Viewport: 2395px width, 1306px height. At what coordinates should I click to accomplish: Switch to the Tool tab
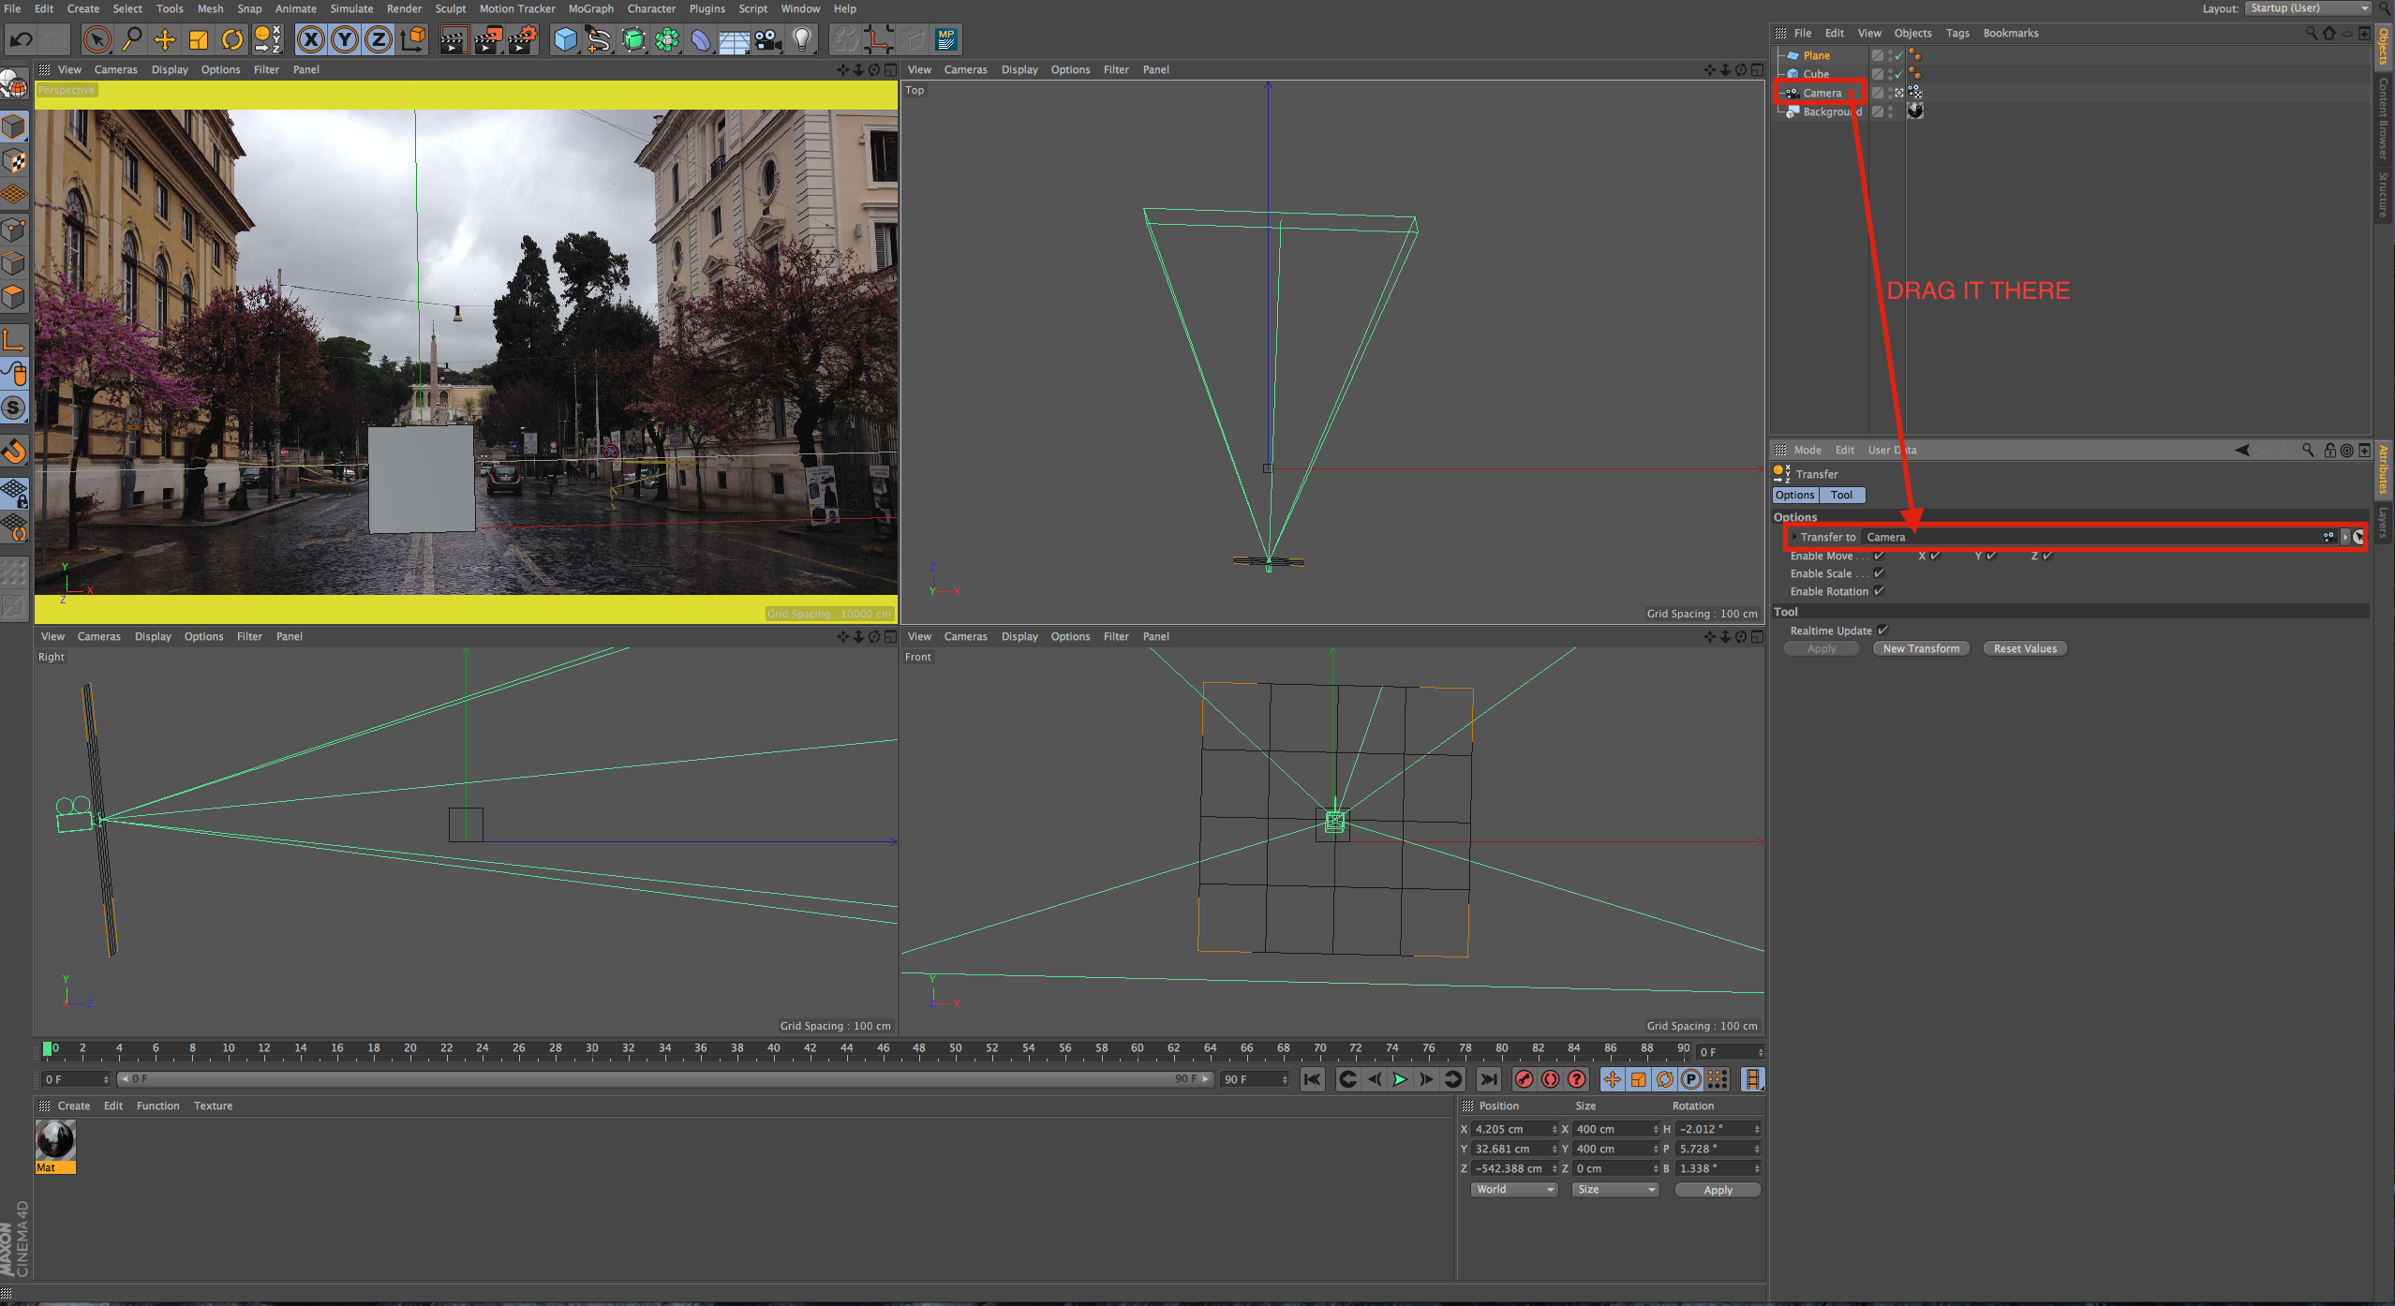(x=1841, y=495)
